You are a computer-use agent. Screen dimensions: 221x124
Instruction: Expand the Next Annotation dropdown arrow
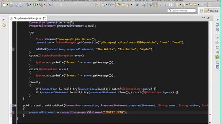180,5
